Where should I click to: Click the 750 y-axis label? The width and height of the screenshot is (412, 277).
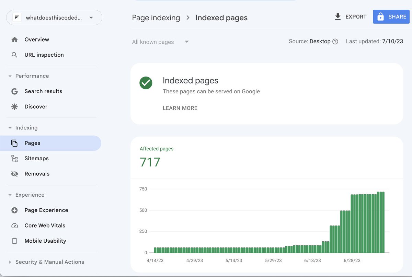143,189
